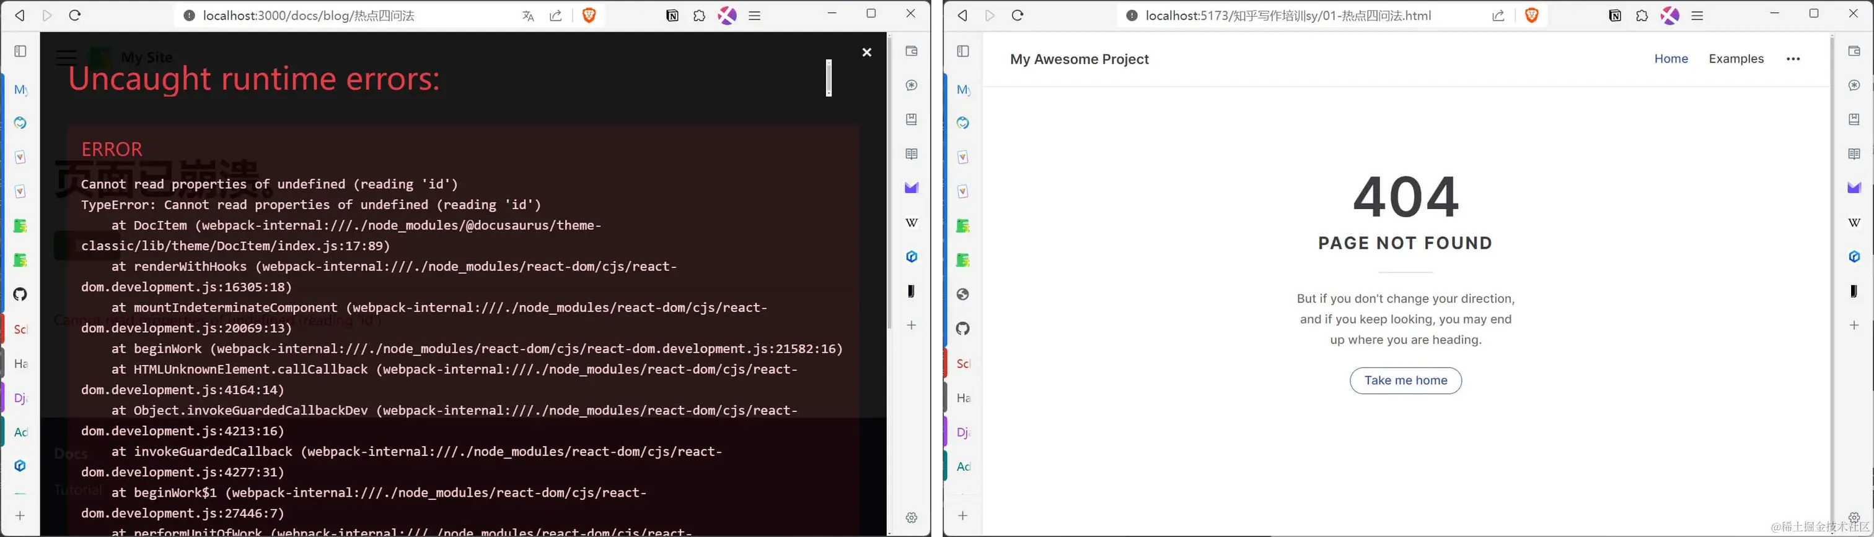Screen dimensions: 1874x537
Task: Switch to the 'Ha' tab in right window
Action: (963, 398)
